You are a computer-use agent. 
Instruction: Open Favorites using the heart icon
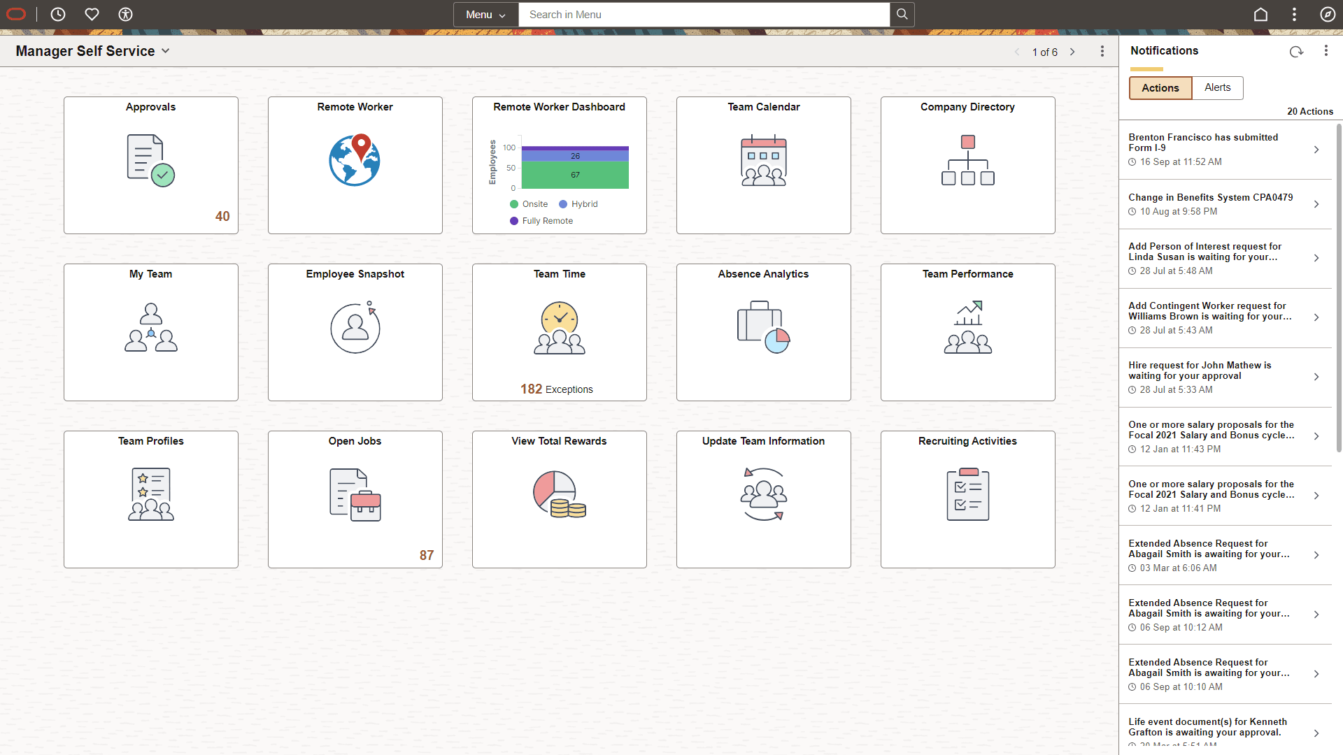point(92,14)
